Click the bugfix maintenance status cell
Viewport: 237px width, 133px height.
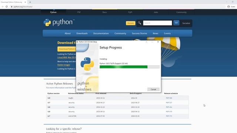71,98
